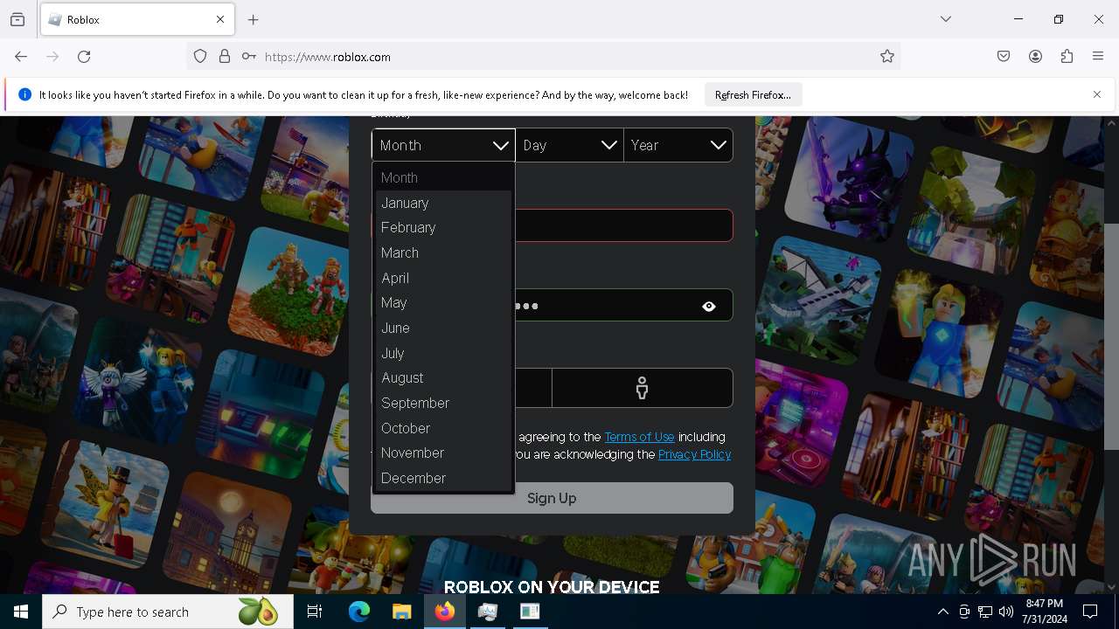
Task: Open the tracking protection shield icon
Action: (x=200, y=57)
